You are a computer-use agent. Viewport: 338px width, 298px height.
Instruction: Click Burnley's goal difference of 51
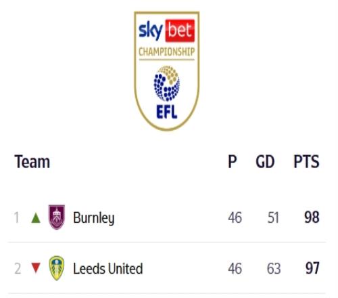(273, 217)
